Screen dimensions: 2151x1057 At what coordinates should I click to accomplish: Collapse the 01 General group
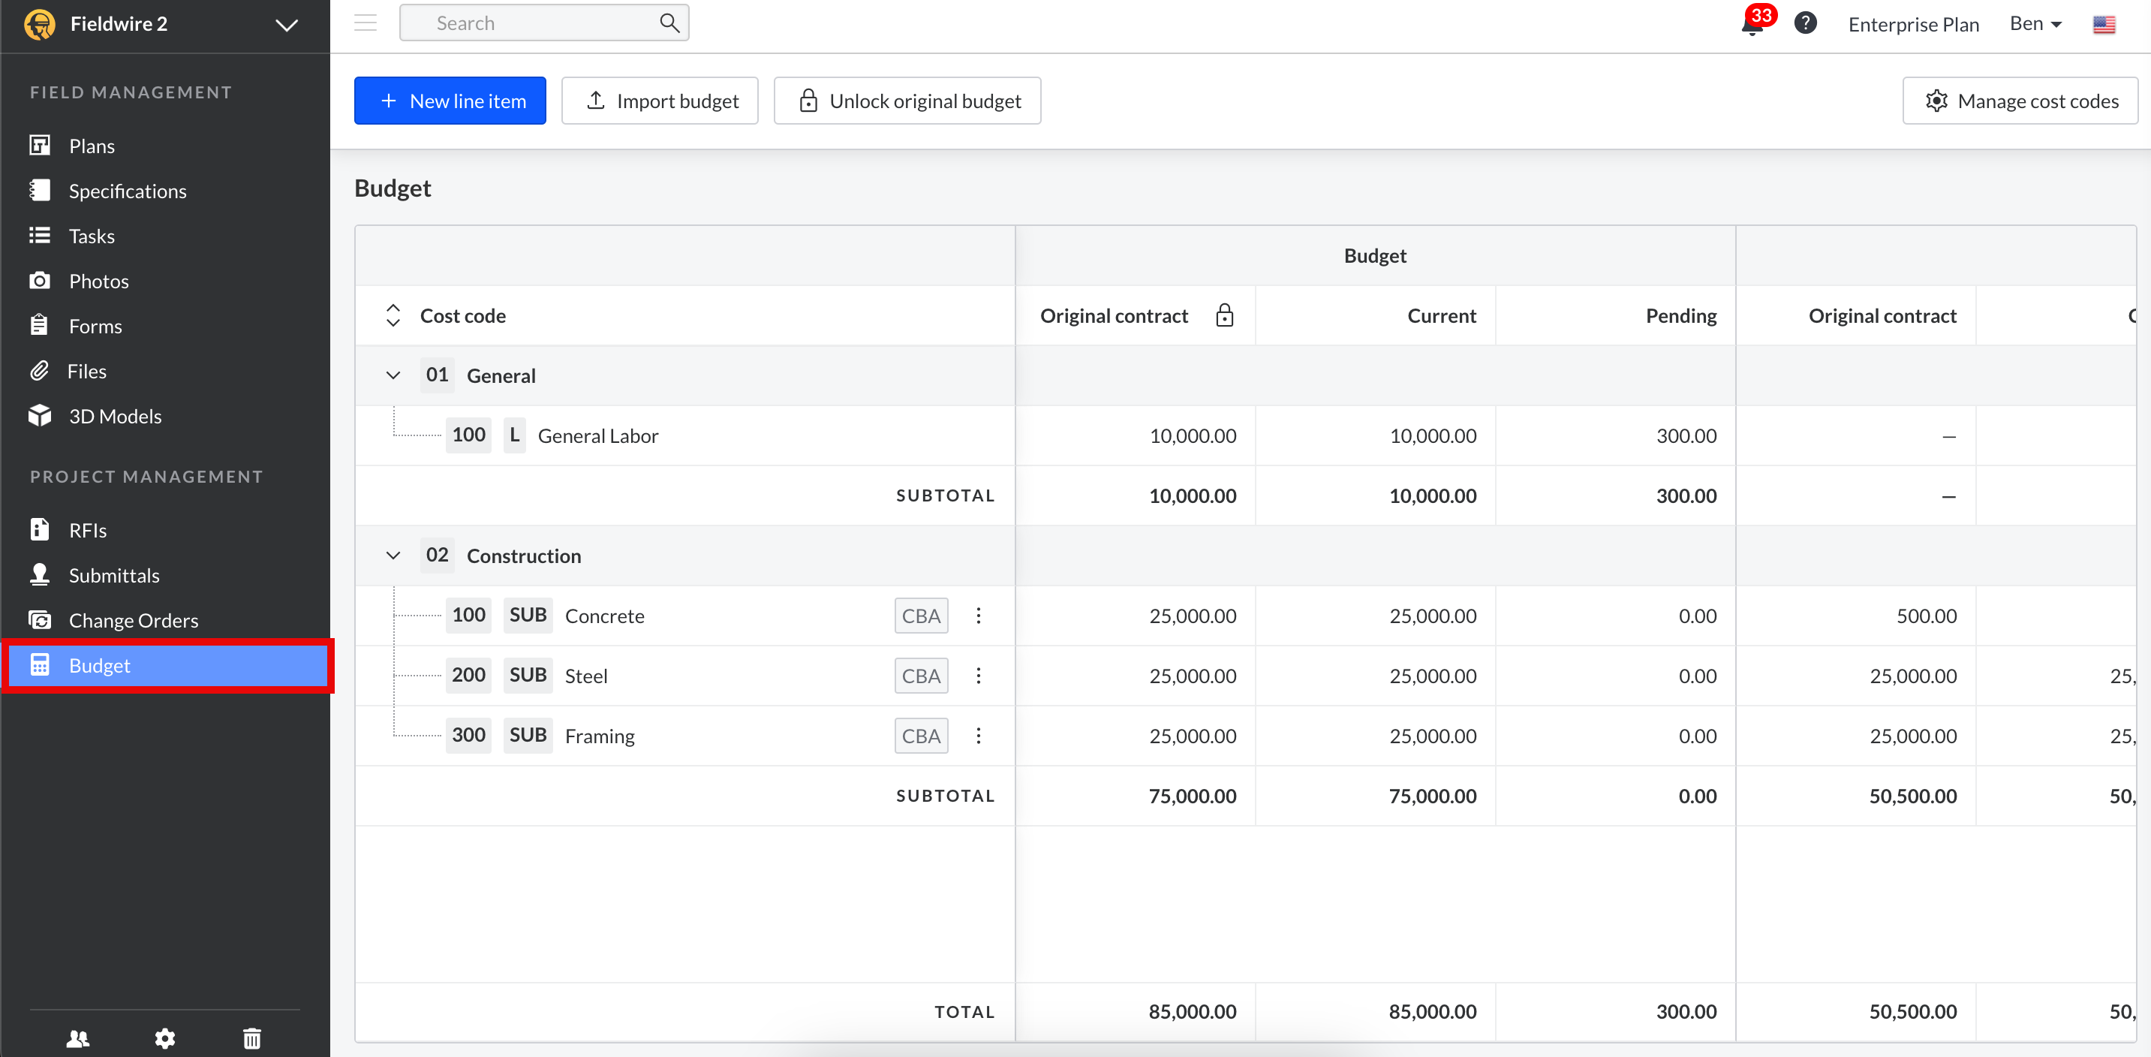pos(393,375)
